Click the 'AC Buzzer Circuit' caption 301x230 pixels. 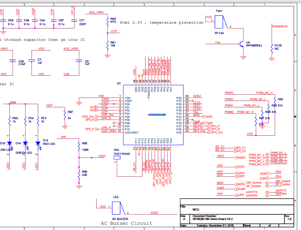126,223
